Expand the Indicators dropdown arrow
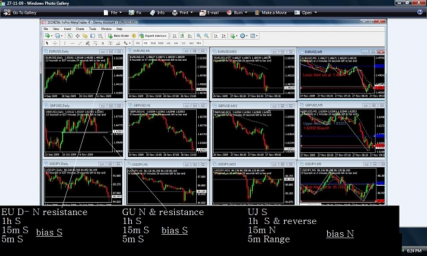The height and width of the screenshot is (256, 427). (236, 35)
